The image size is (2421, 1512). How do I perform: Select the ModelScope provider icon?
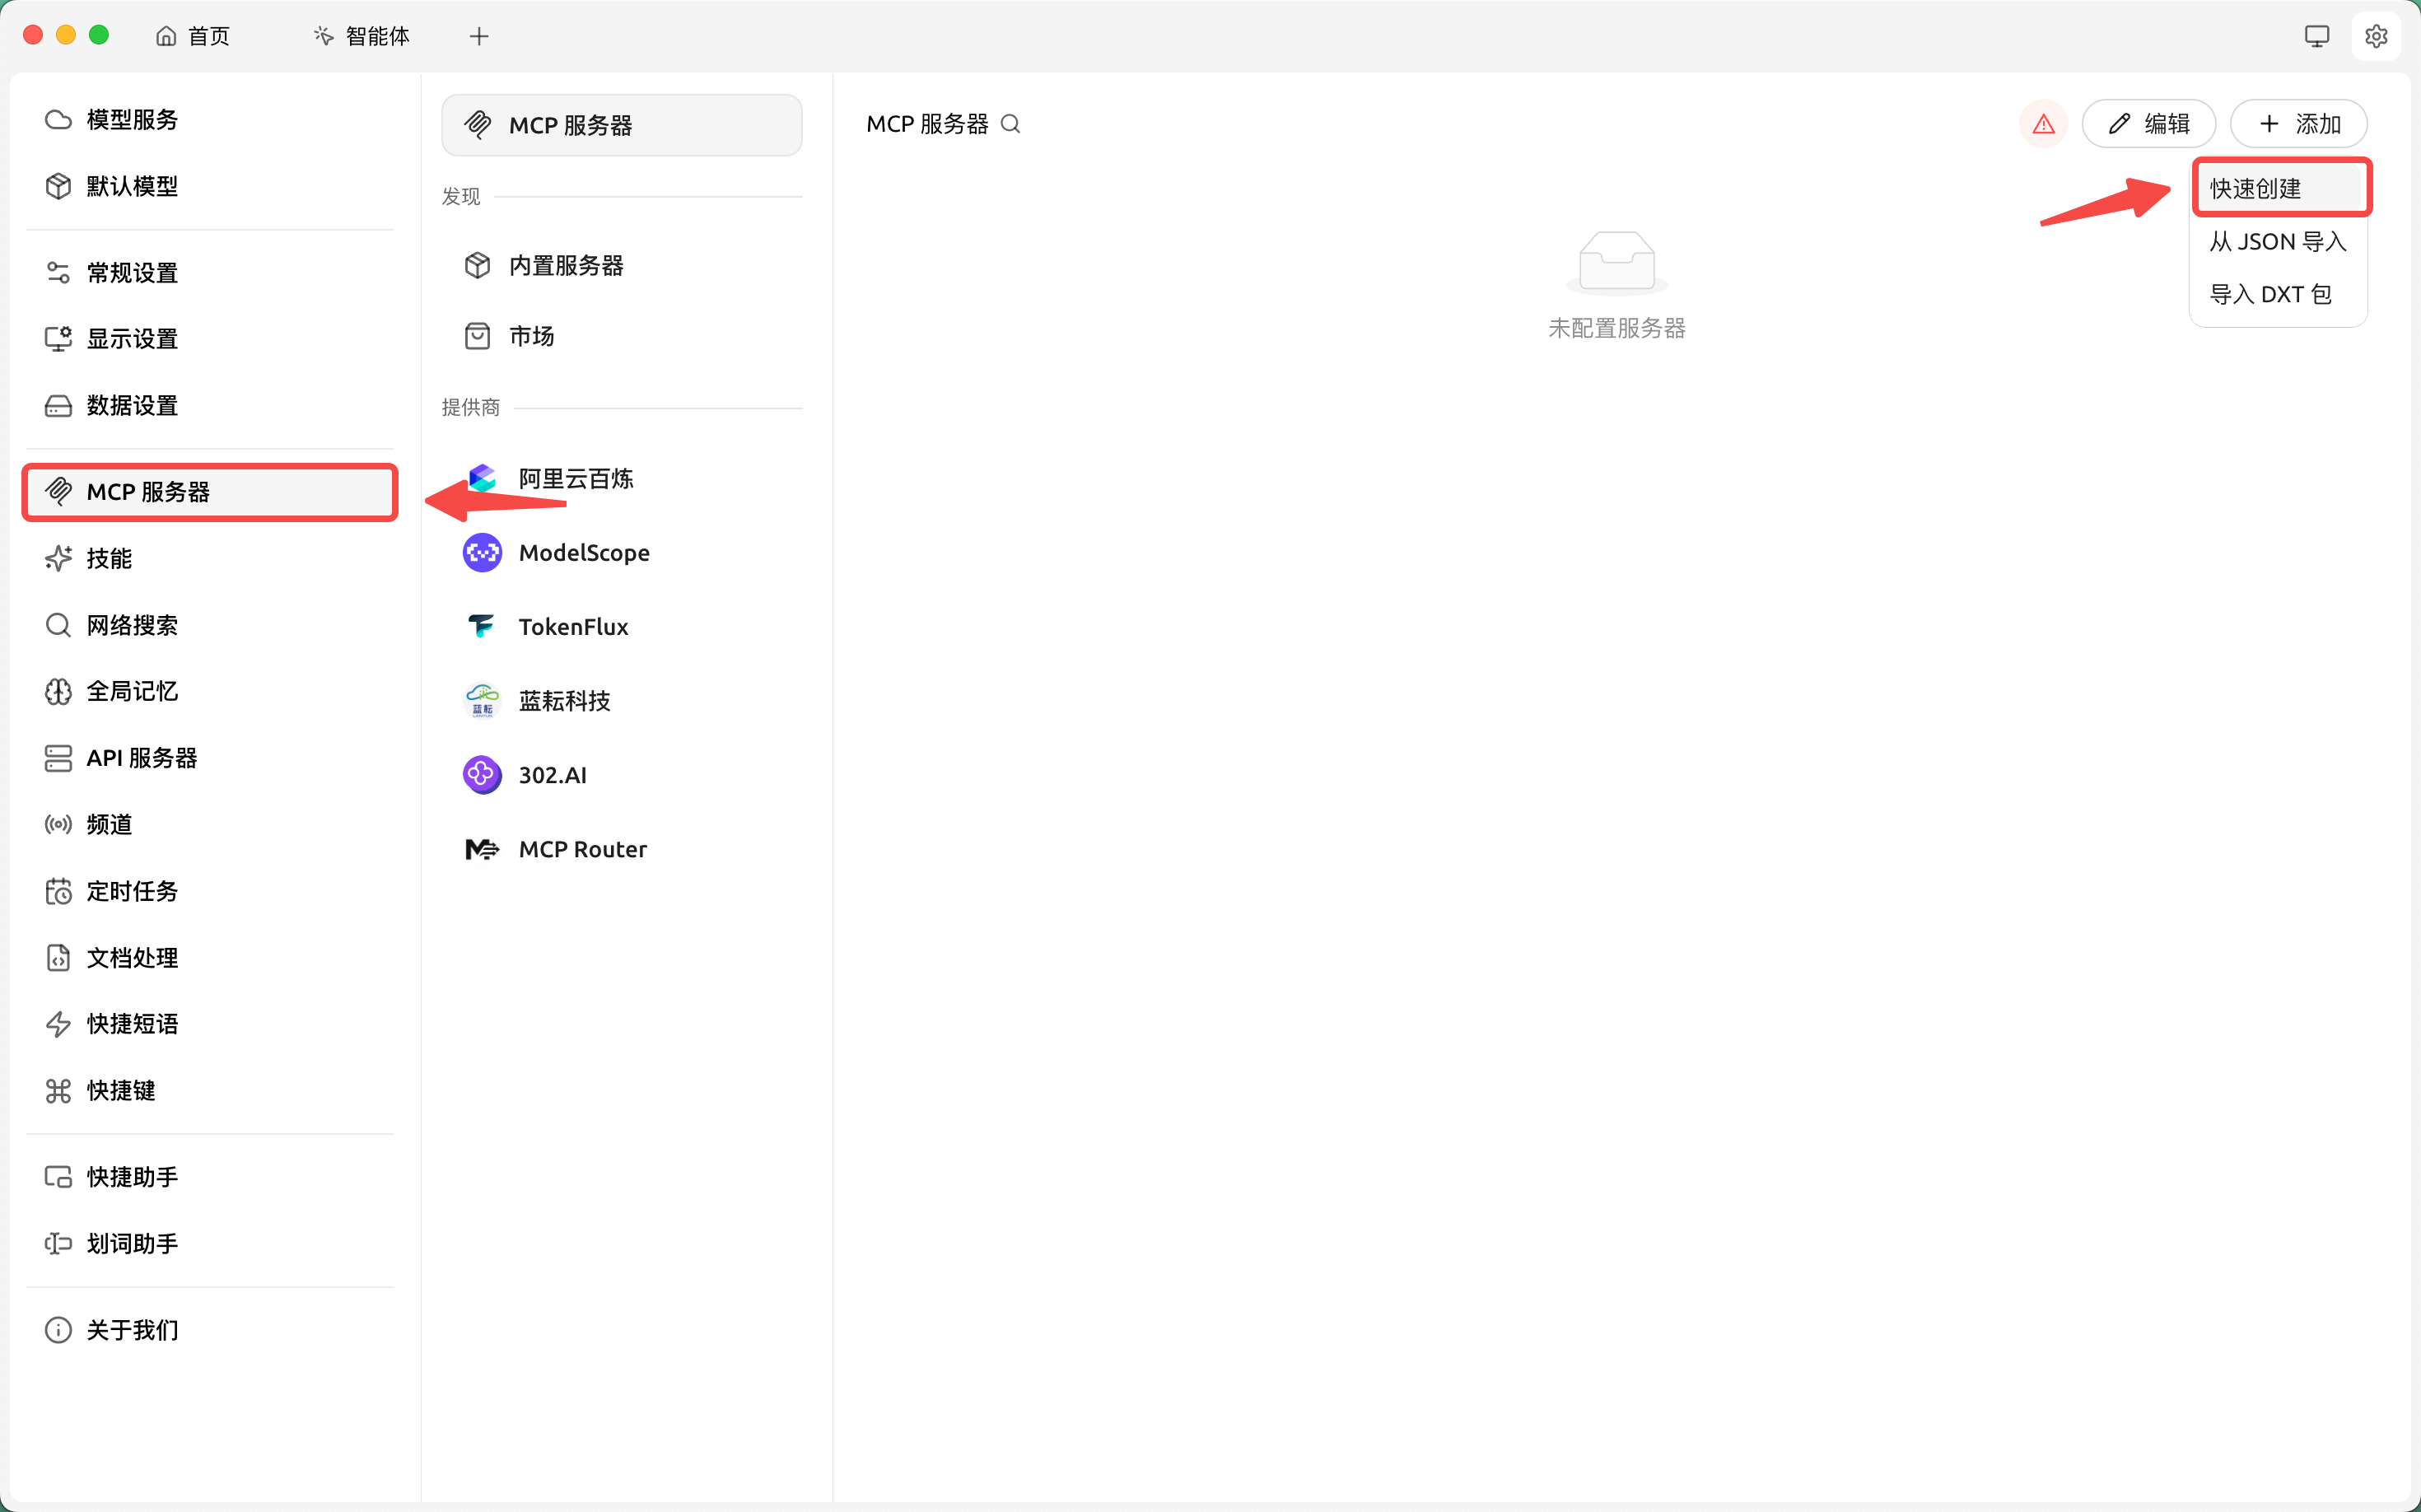(x=482, y=553)
